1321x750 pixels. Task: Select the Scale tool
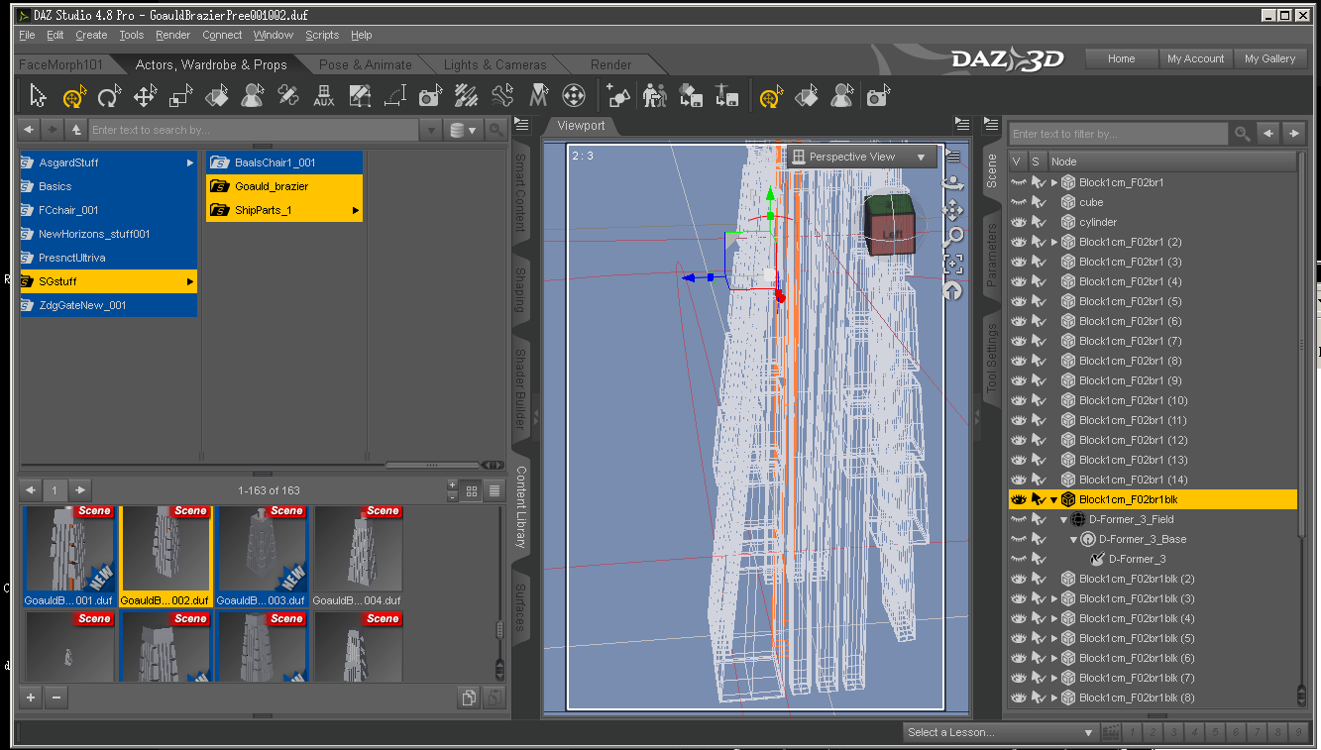[181, 96]
